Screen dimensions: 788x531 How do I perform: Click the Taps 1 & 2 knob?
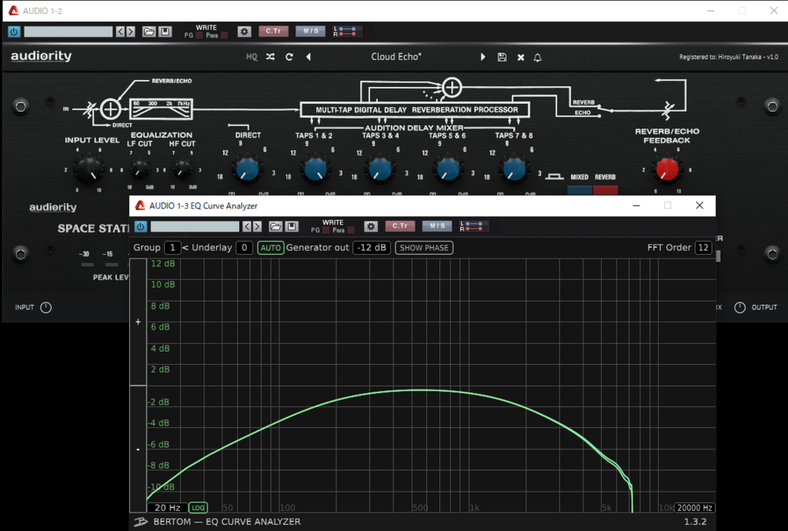(315, 169)
